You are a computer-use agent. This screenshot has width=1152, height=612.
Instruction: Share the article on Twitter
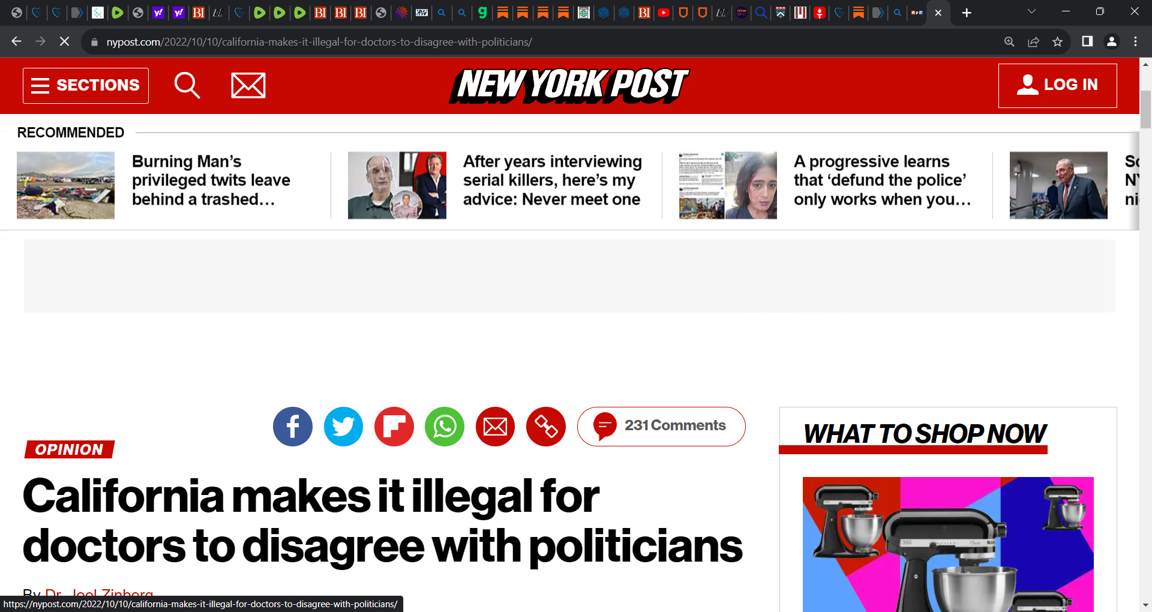click(x=344, y=427)
